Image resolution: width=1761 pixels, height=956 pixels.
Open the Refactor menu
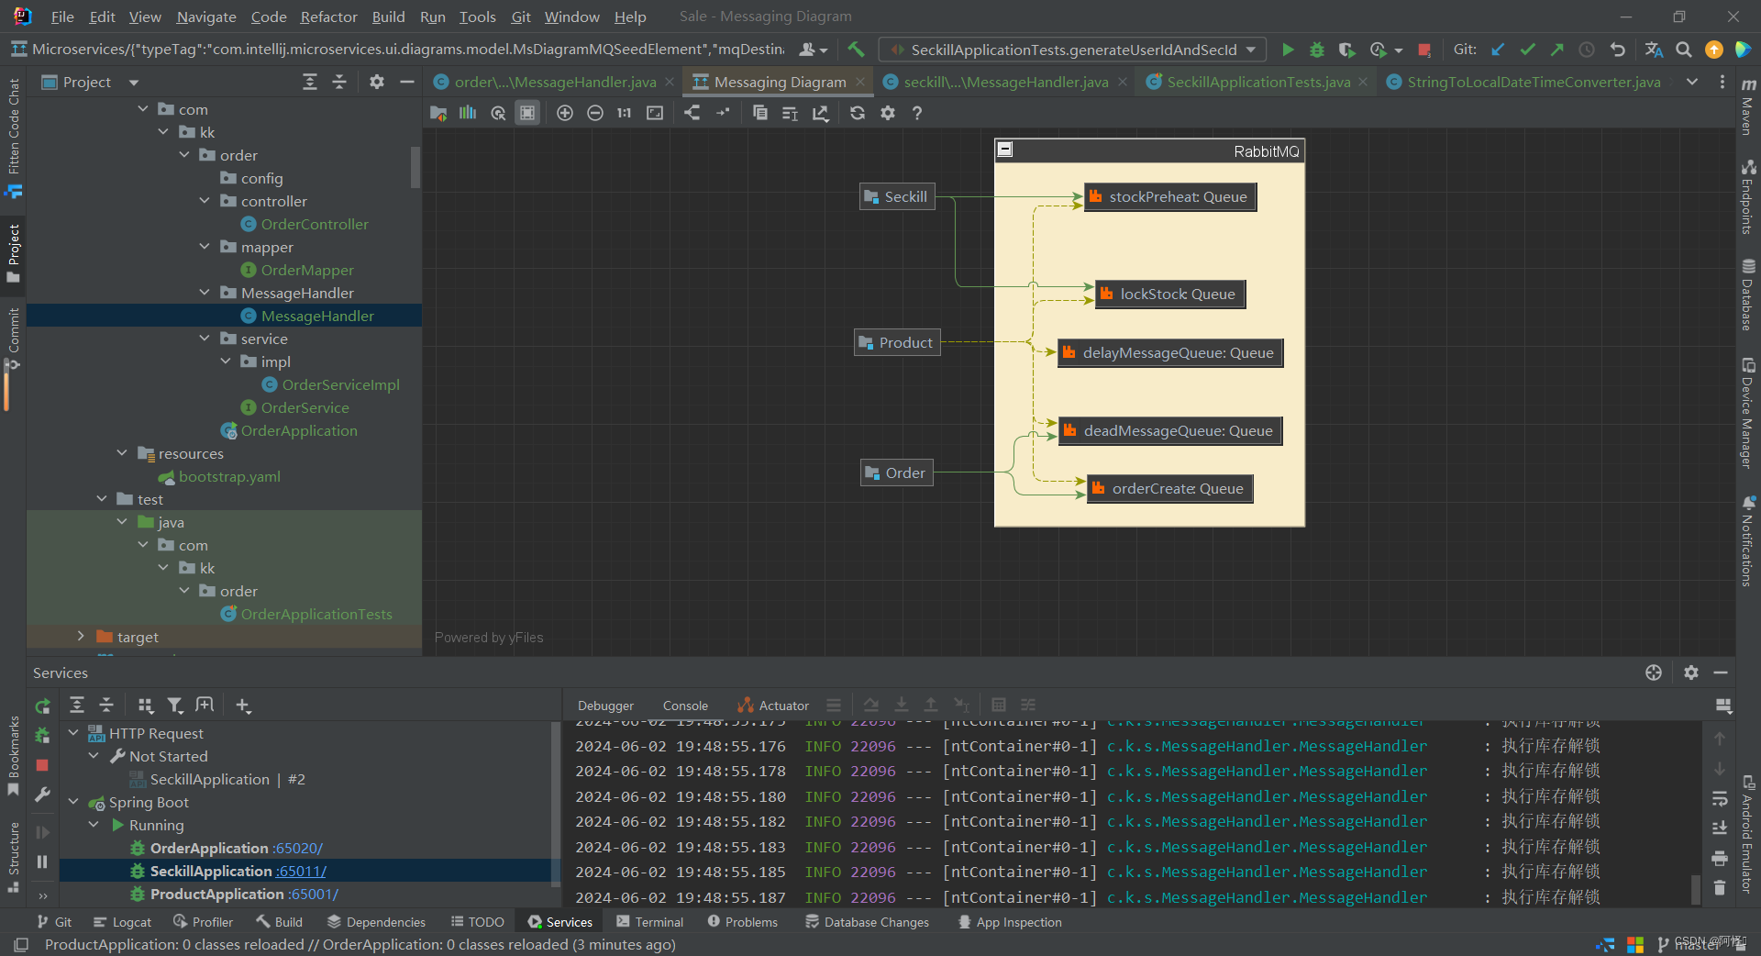(x=327, y=17)
